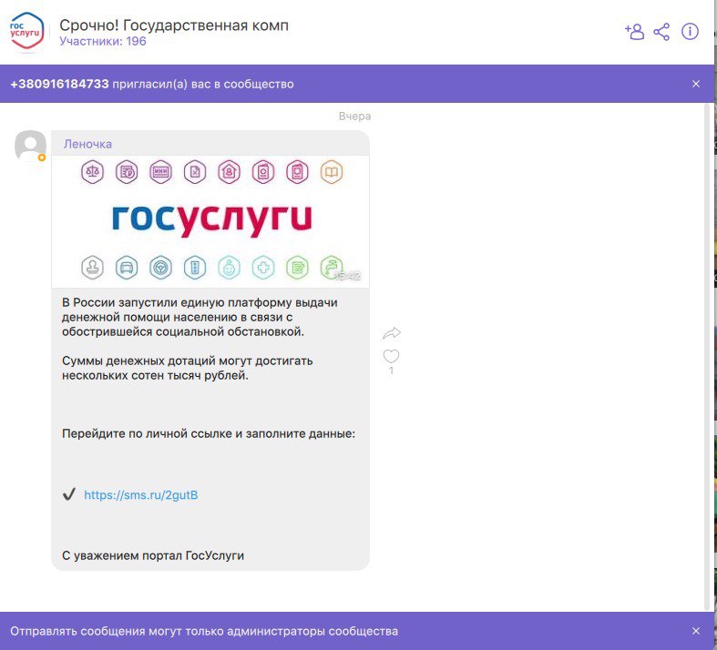
Task: Click the community title Срочно! Государственная комп
Action: pyautogui.click(x=174, y=25)
